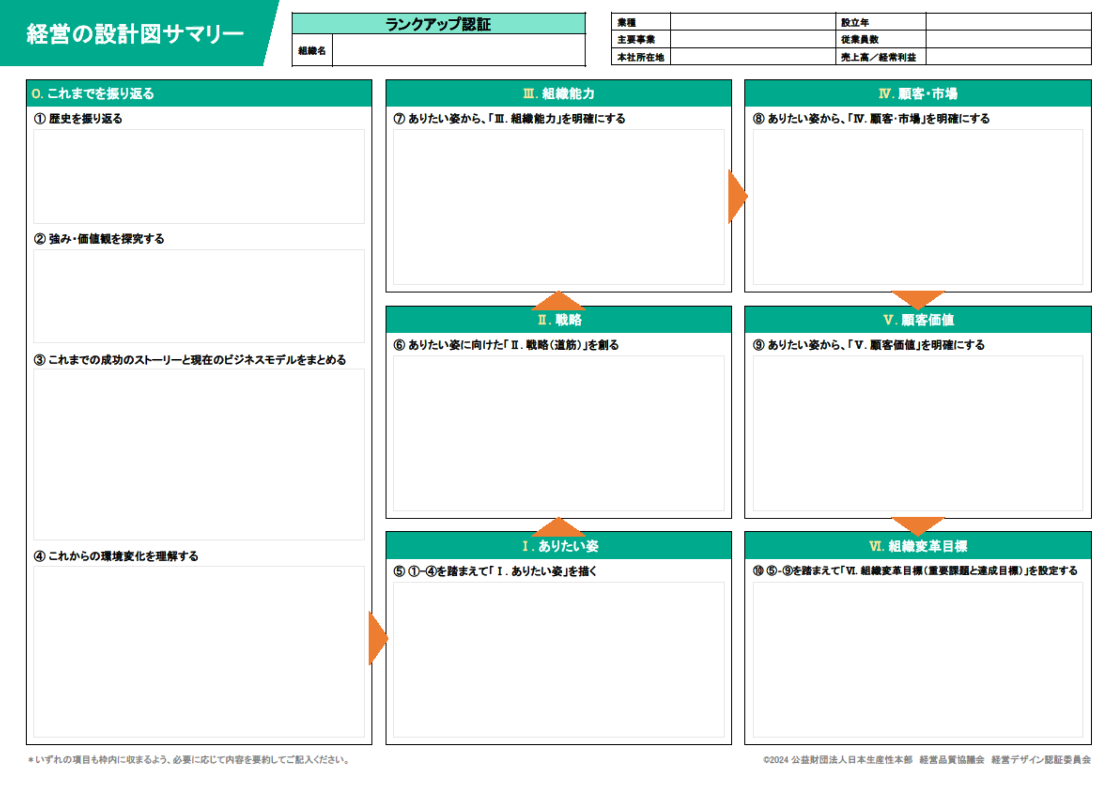This screenshot has width=1119, height=791.
Task: Click the ④ これからの環境変化を理解する label
Action: pos(116,556)
